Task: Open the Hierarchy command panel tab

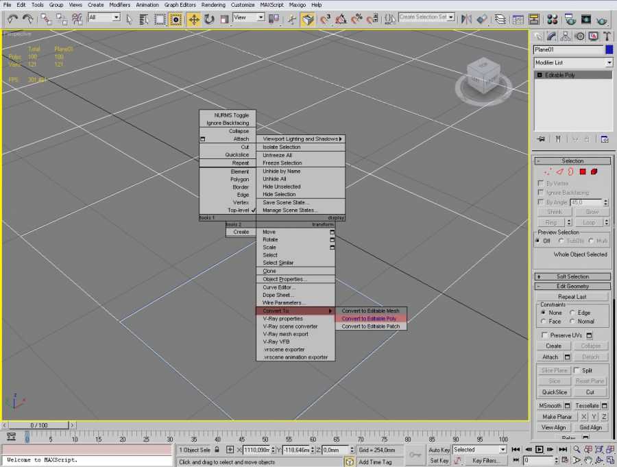Action: coord(566,36)
